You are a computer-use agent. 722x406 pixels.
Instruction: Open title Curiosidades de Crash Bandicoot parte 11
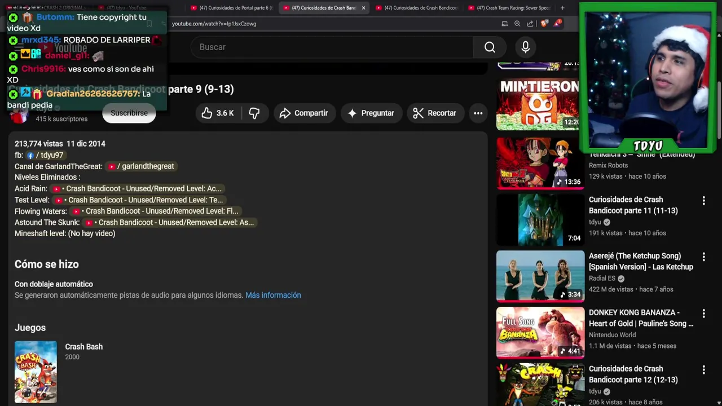[633, 205]
